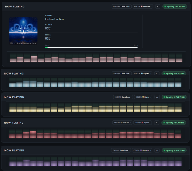This screenshot has height=171, width=192.
Task: Click the total duration 5:29
Action: 136,45
